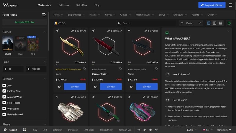236x133 pixels.
Task: Click the apps grid icon in footer
Action: 24,130
